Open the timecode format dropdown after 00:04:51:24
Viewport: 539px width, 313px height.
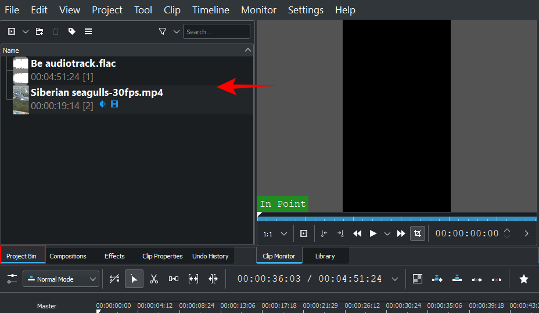(395, 279)
